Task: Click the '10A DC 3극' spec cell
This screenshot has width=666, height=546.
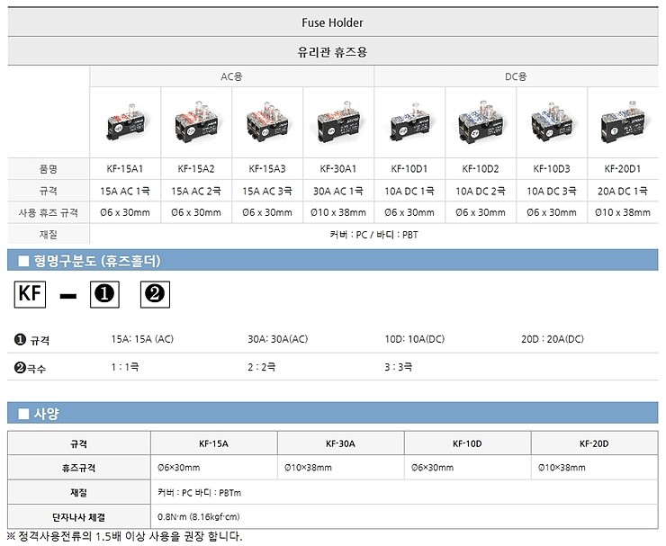Action: point(553,191)
